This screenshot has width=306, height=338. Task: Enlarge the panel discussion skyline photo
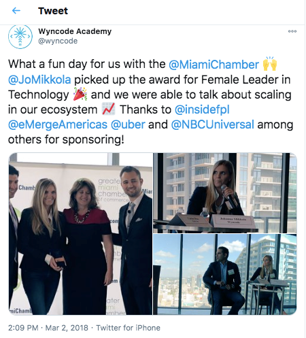pos(225,275)
